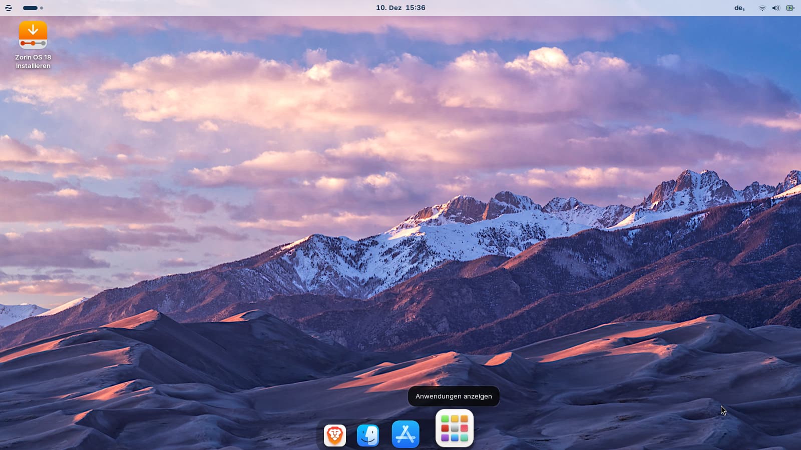Open the Finder-style file manager in the dock
Image resolution: width=801 pixels, height=450 pixels.
coord(368,435)
